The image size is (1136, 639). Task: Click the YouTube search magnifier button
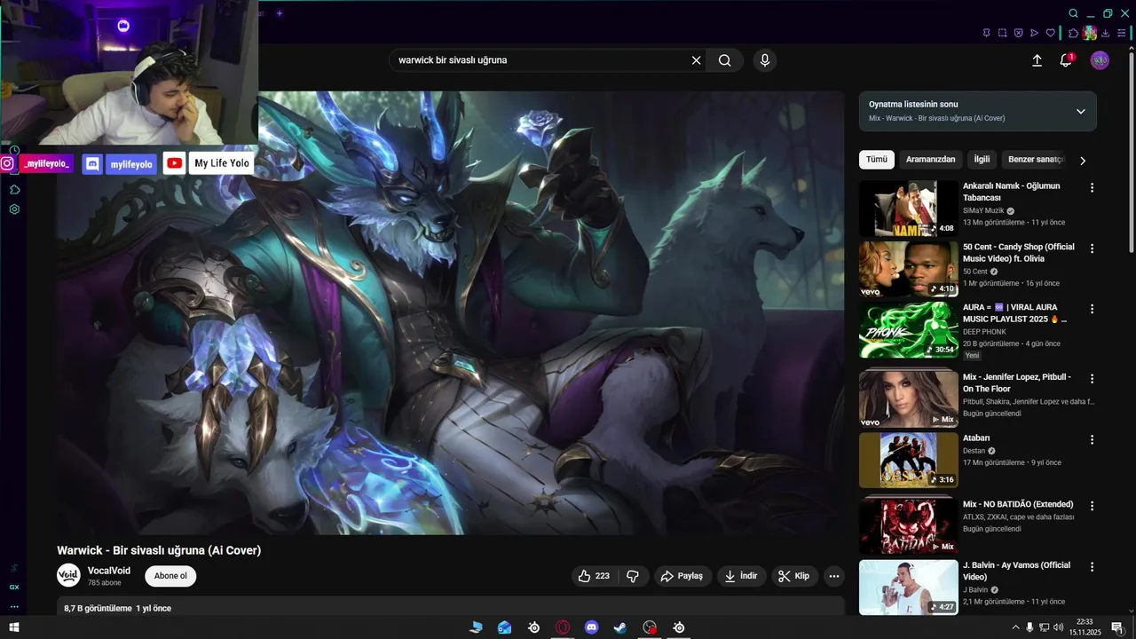pos(725,60)
